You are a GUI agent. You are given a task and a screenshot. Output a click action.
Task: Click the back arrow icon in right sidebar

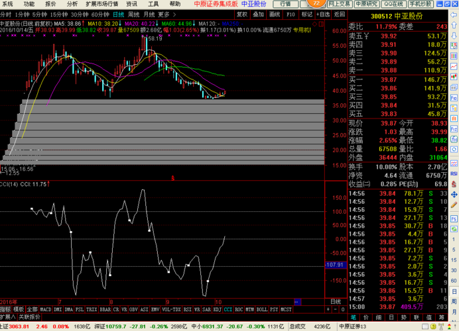[x=454, y=15]
